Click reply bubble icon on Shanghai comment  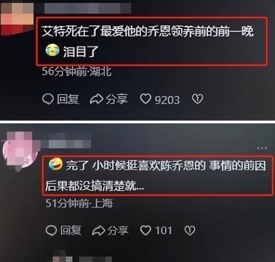(51, 230)
